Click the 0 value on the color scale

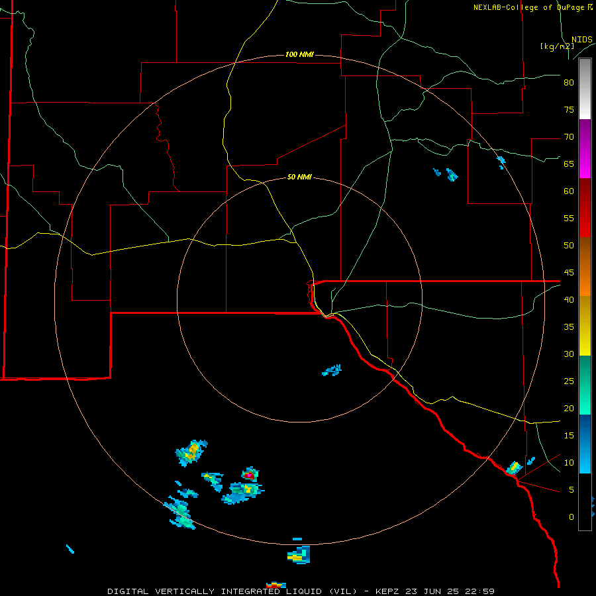[x=571, y=517]
